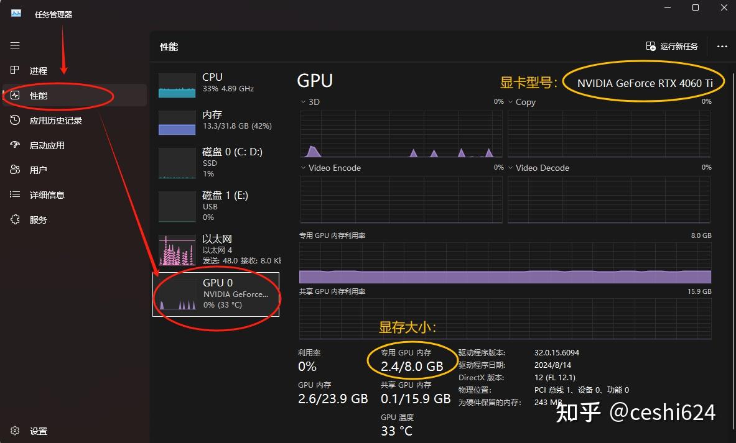Viewport: 736px width, 443px height.
Task: Click the Services (服务) puzzle icon
Action: (15, 219)
